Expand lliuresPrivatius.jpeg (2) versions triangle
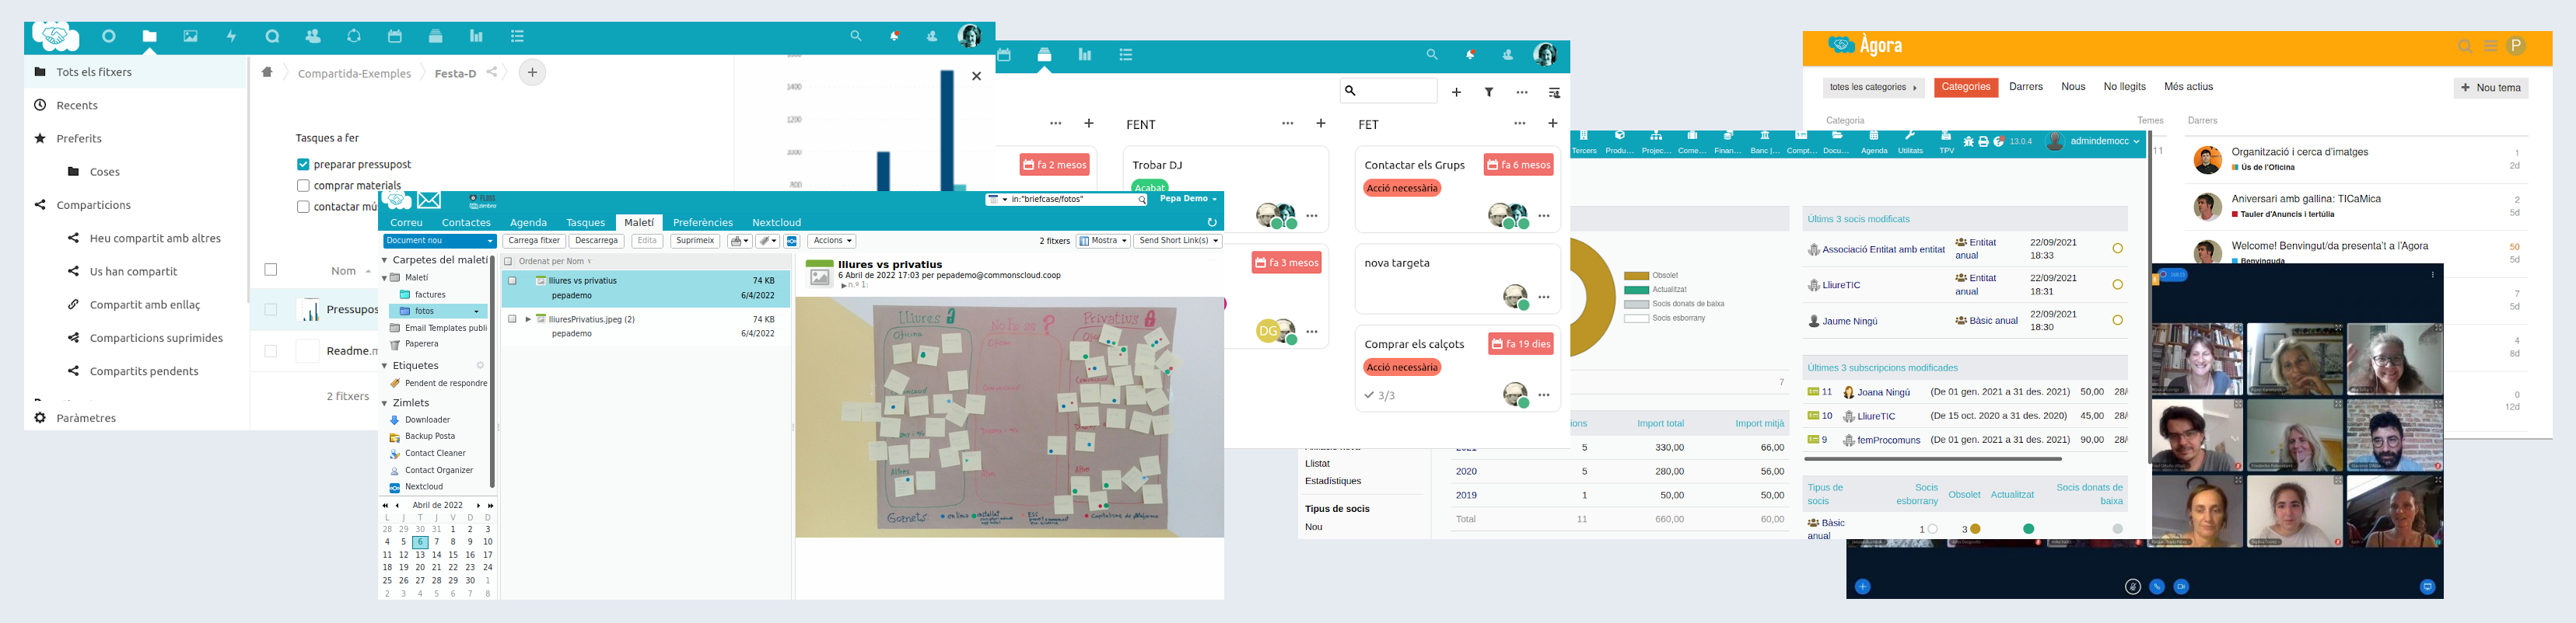 pyautogui.click(x=528, y=319)
